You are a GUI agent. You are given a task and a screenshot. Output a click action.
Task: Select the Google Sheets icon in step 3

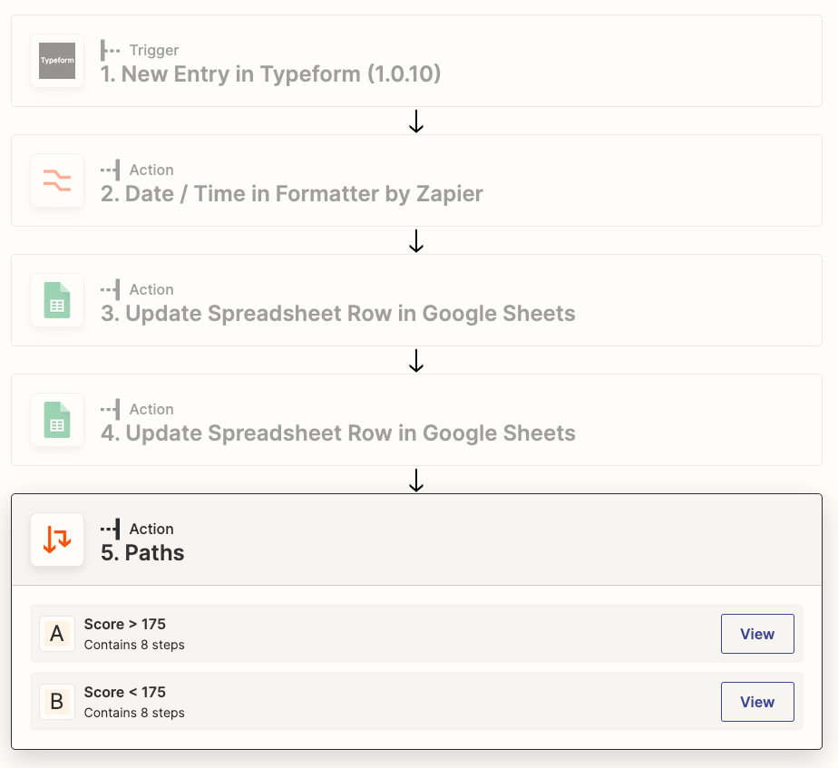coord(57,300)
